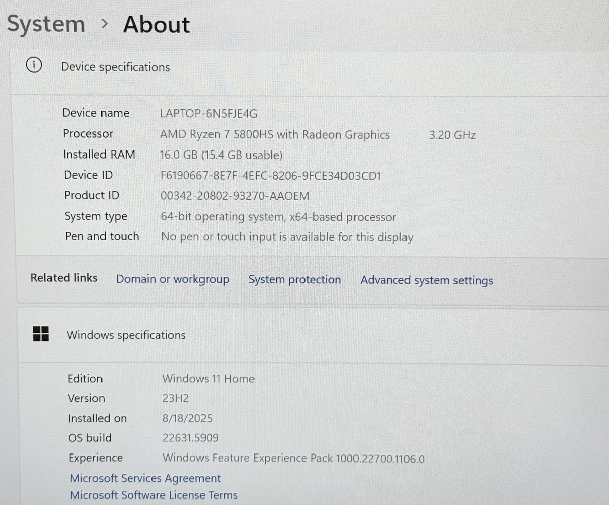Screen dimensions: 609x505
Task: Click the Windows Feature Experience Pack text
Action: [293, 458]
